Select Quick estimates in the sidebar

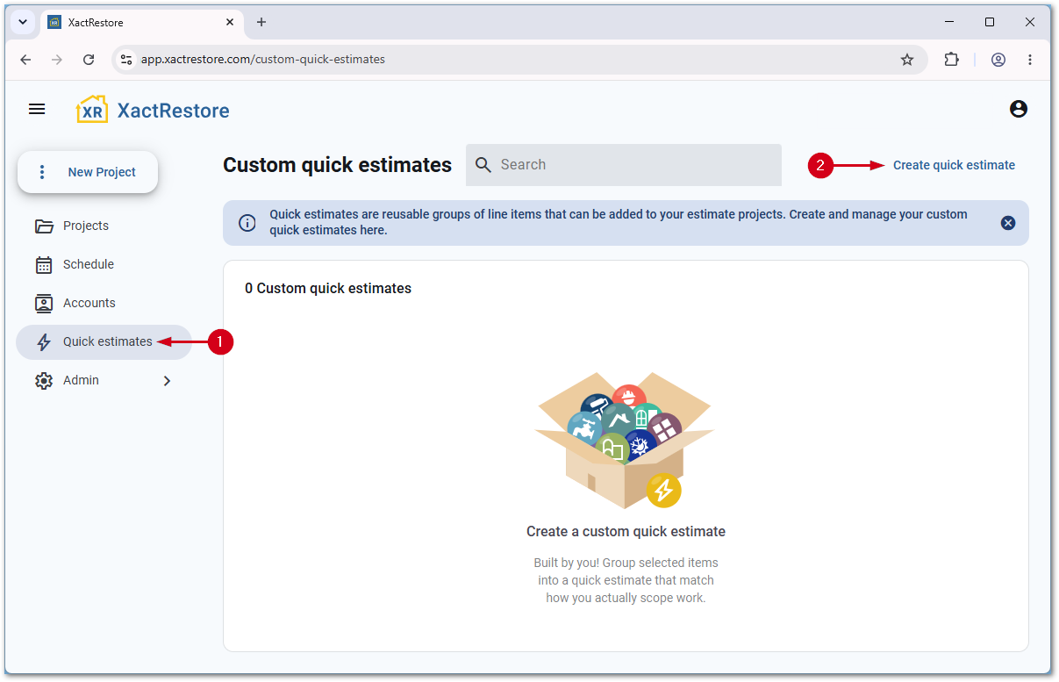pyautogui.click(x=104, y=341)
